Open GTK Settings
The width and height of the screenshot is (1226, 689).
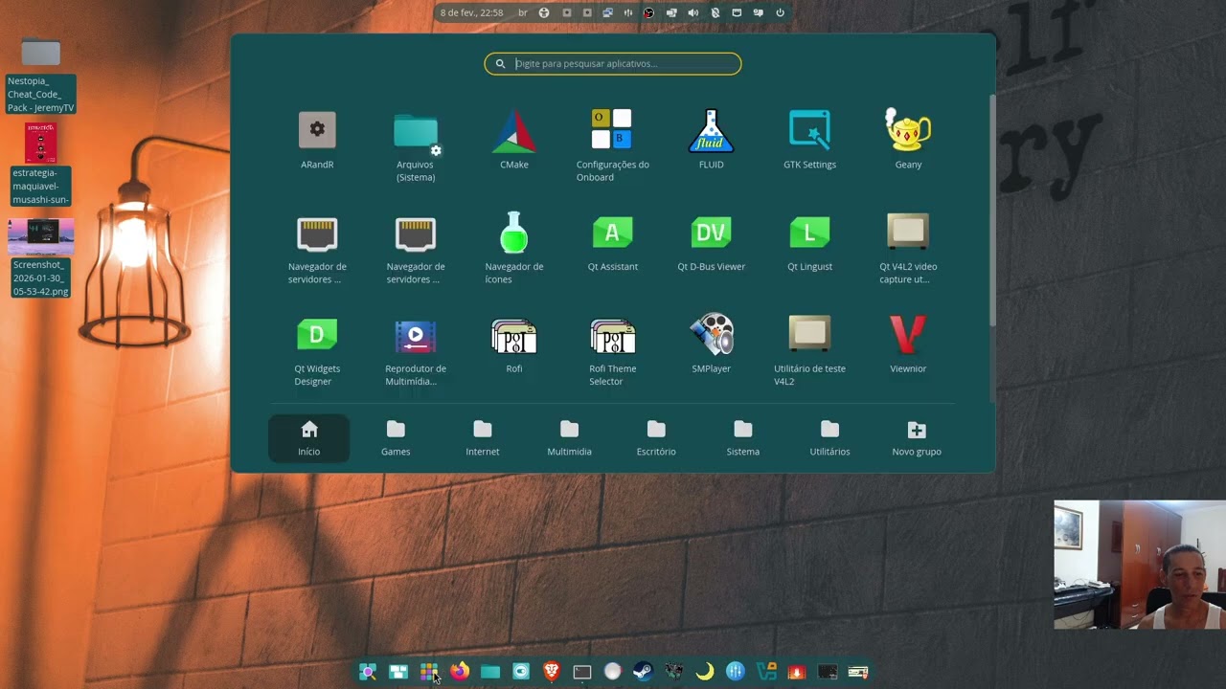coord(809,140)
